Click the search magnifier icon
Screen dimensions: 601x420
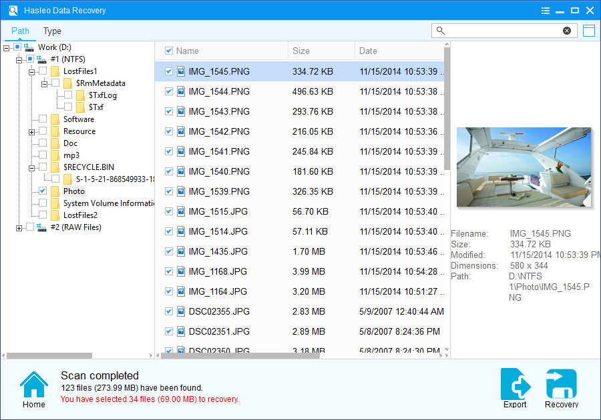[x=441, y=31]
